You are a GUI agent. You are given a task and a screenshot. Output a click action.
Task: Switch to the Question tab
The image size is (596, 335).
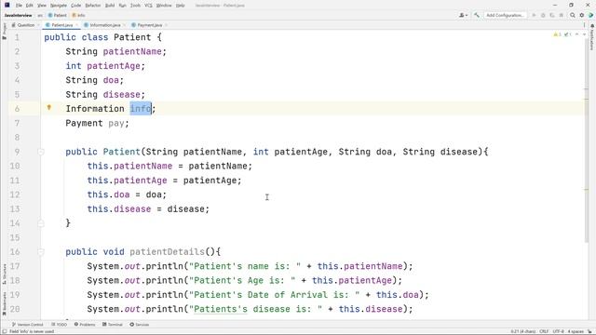(23, 25)
